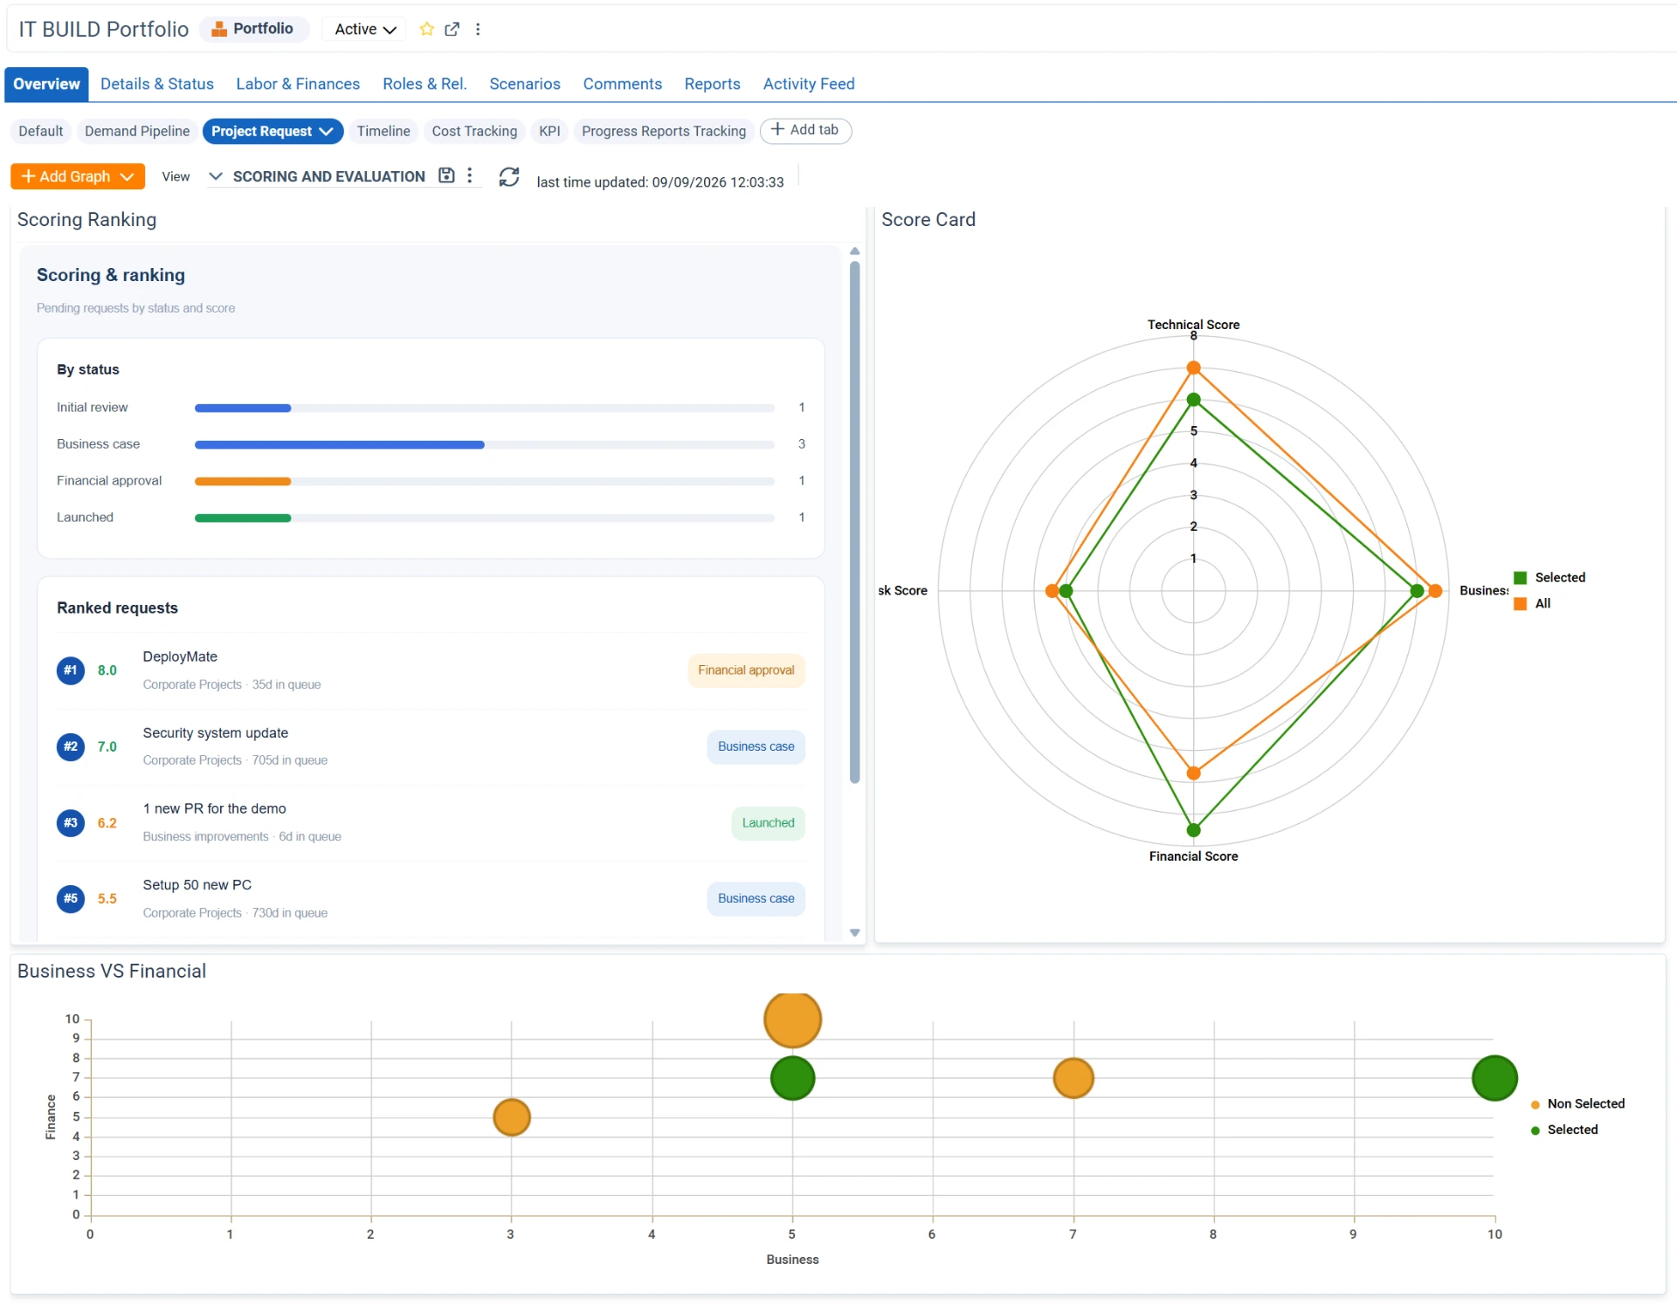Open the Progress Reports Tracking tab

664,131
